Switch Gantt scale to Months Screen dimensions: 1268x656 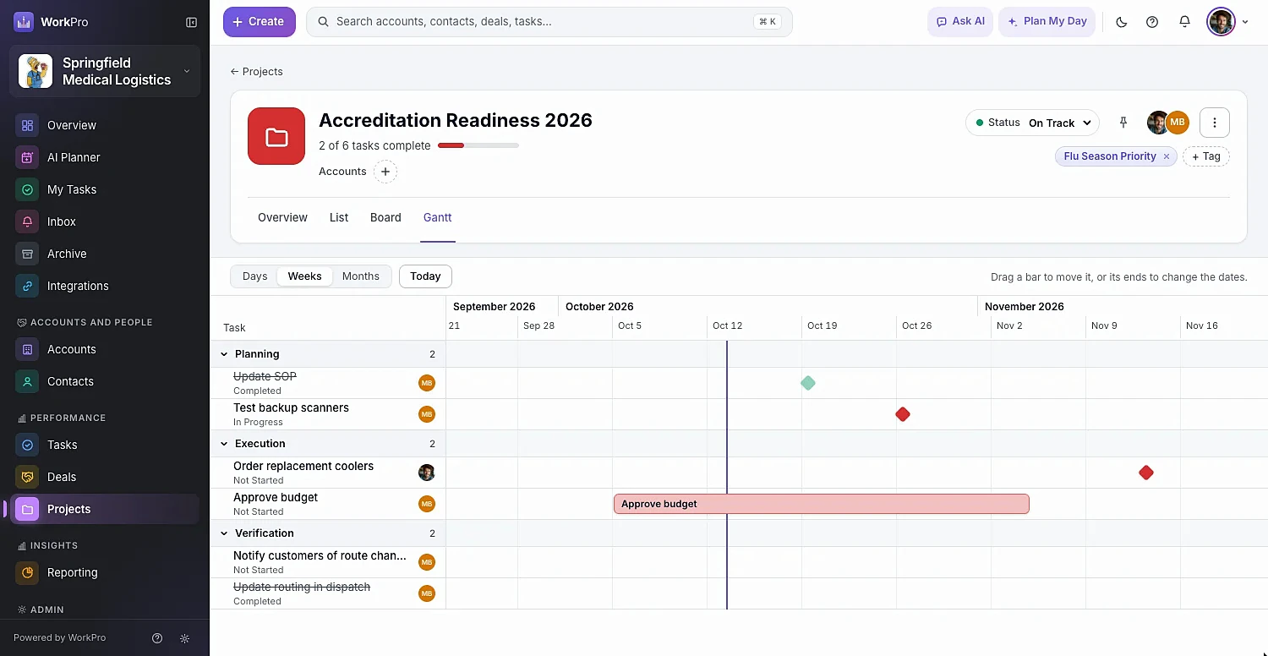(361, 276)
